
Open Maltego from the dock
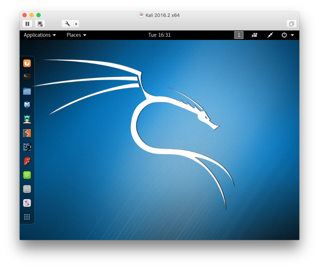[27, 147]
